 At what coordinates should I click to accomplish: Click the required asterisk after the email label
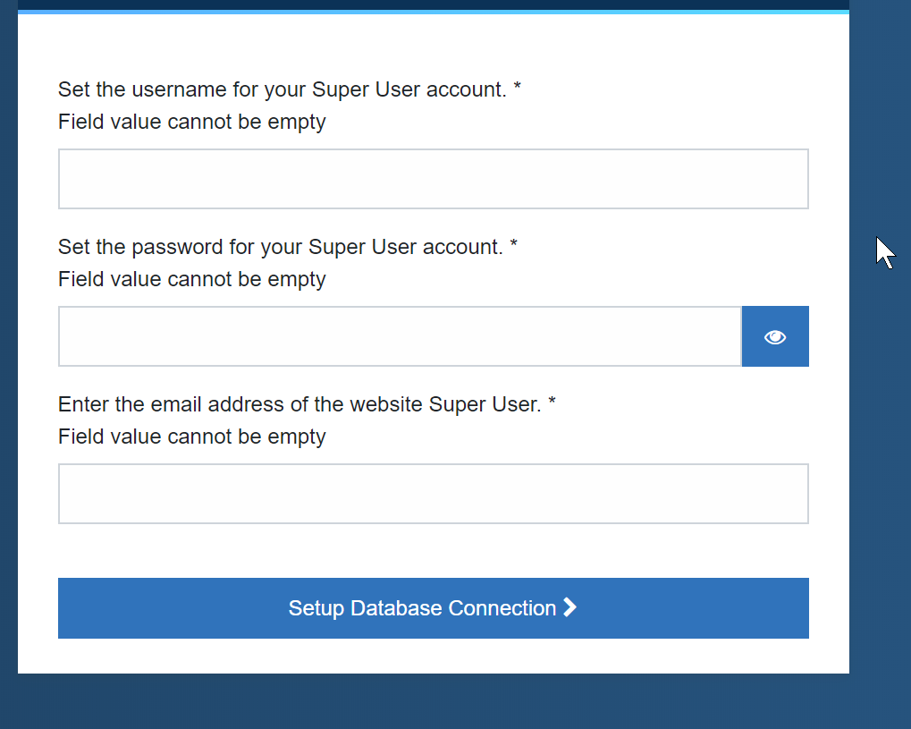click(x=552, y=402)
